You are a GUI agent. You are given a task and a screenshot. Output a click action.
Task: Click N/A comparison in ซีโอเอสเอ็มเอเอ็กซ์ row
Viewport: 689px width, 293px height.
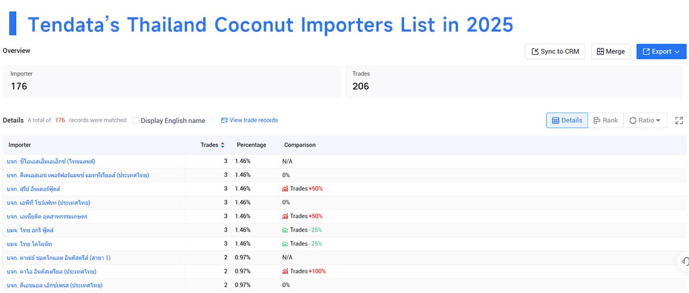point(287,161)
